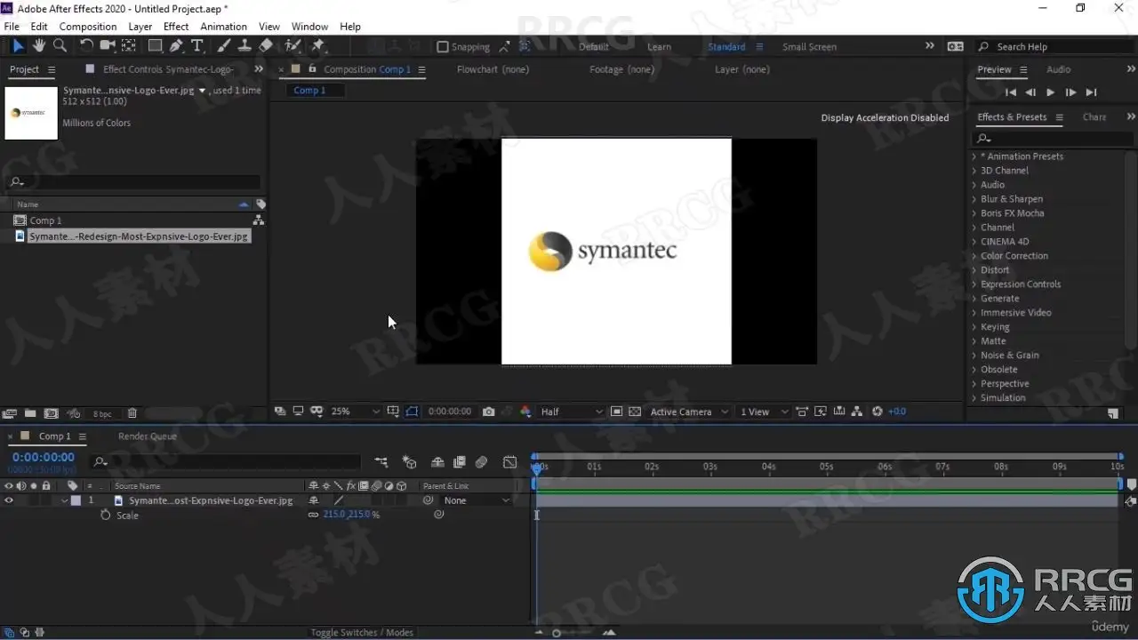1138x640 pixels.
Task: Enable Frame Blending for all layers
Action: [x=460, y=462]
